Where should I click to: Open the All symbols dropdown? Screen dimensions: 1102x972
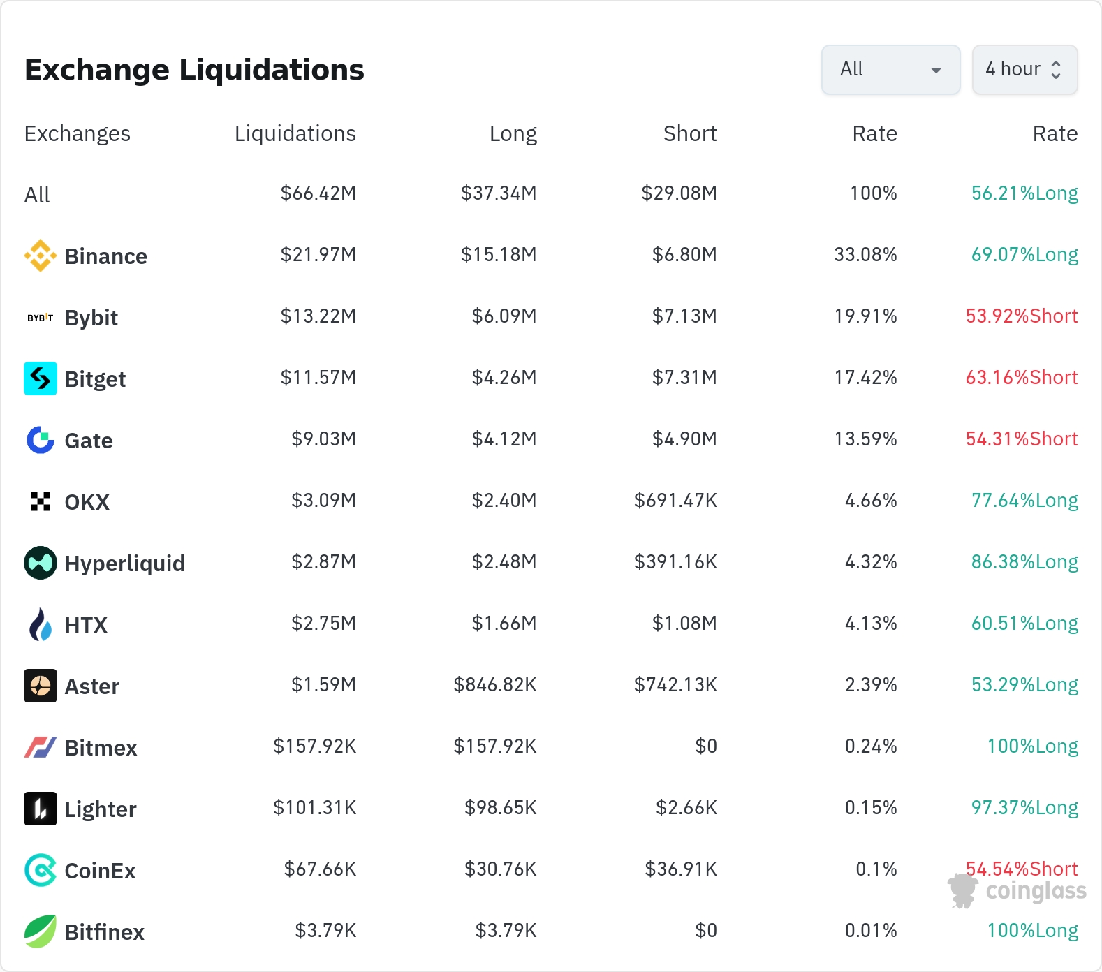890,69
